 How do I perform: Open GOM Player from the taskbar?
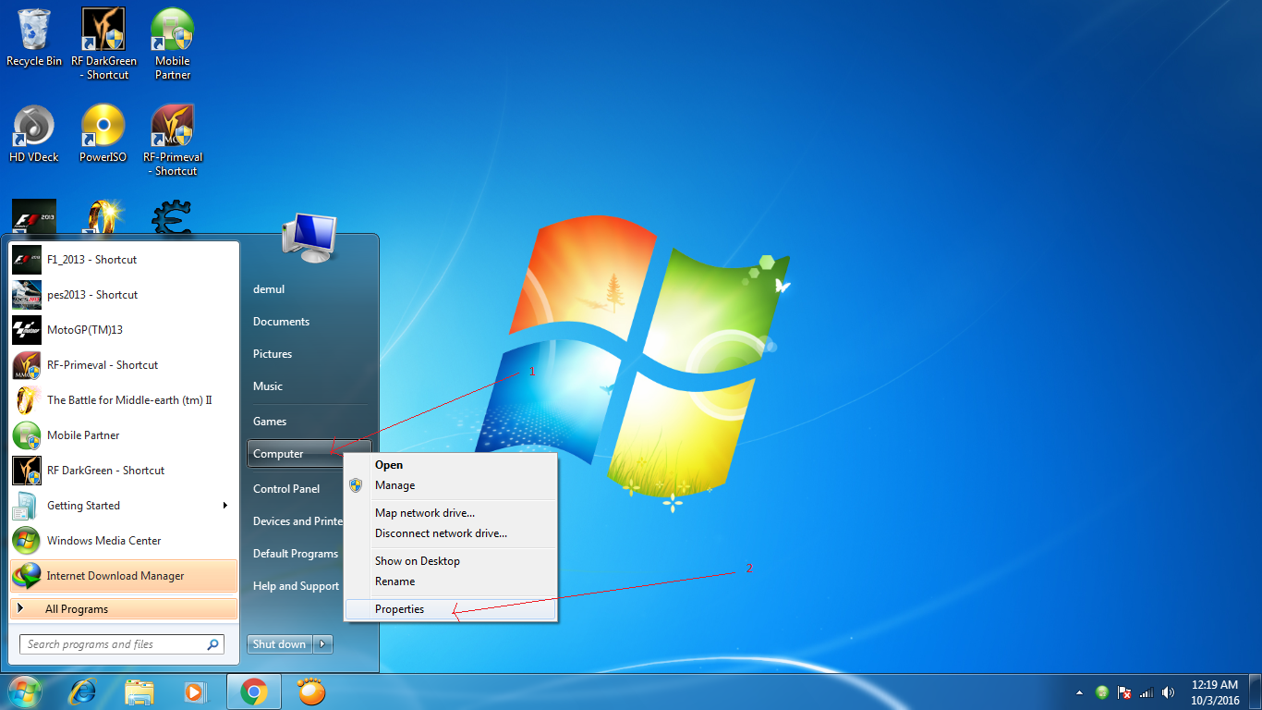311,692
